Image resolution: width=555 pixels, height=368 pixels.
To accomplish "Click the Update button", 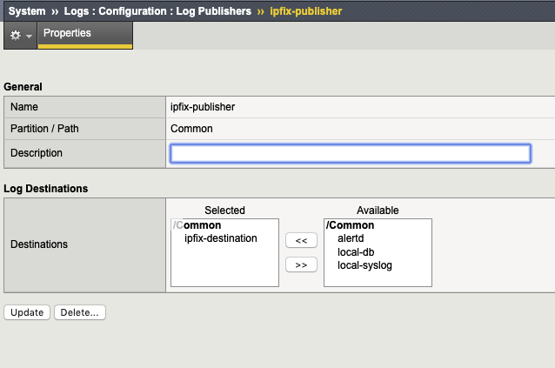I will point(27,312).
